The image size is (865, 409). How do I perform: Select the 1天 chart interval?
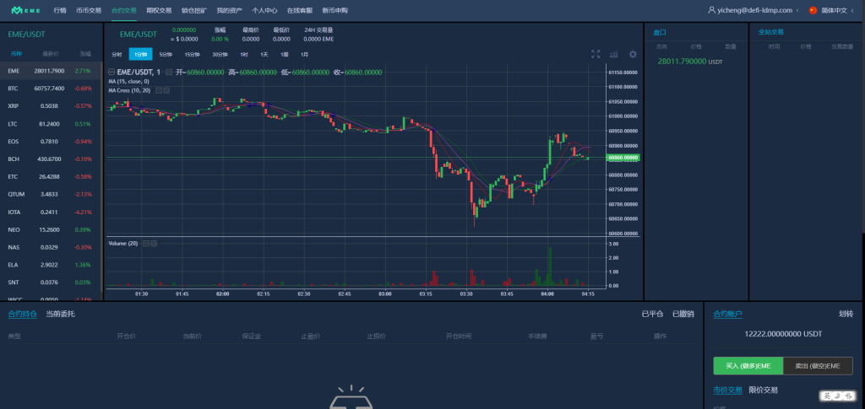click(x=264, y=54)
